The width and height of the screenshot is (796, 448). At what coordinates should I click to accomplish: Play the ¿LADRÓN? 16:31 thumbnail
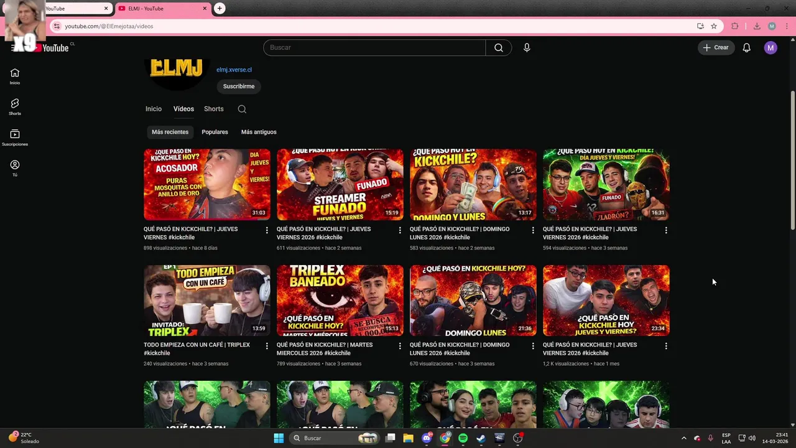tap(606, 184)
